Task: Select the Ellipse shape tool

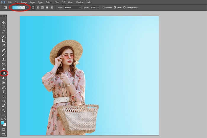Action: (4, 101)
